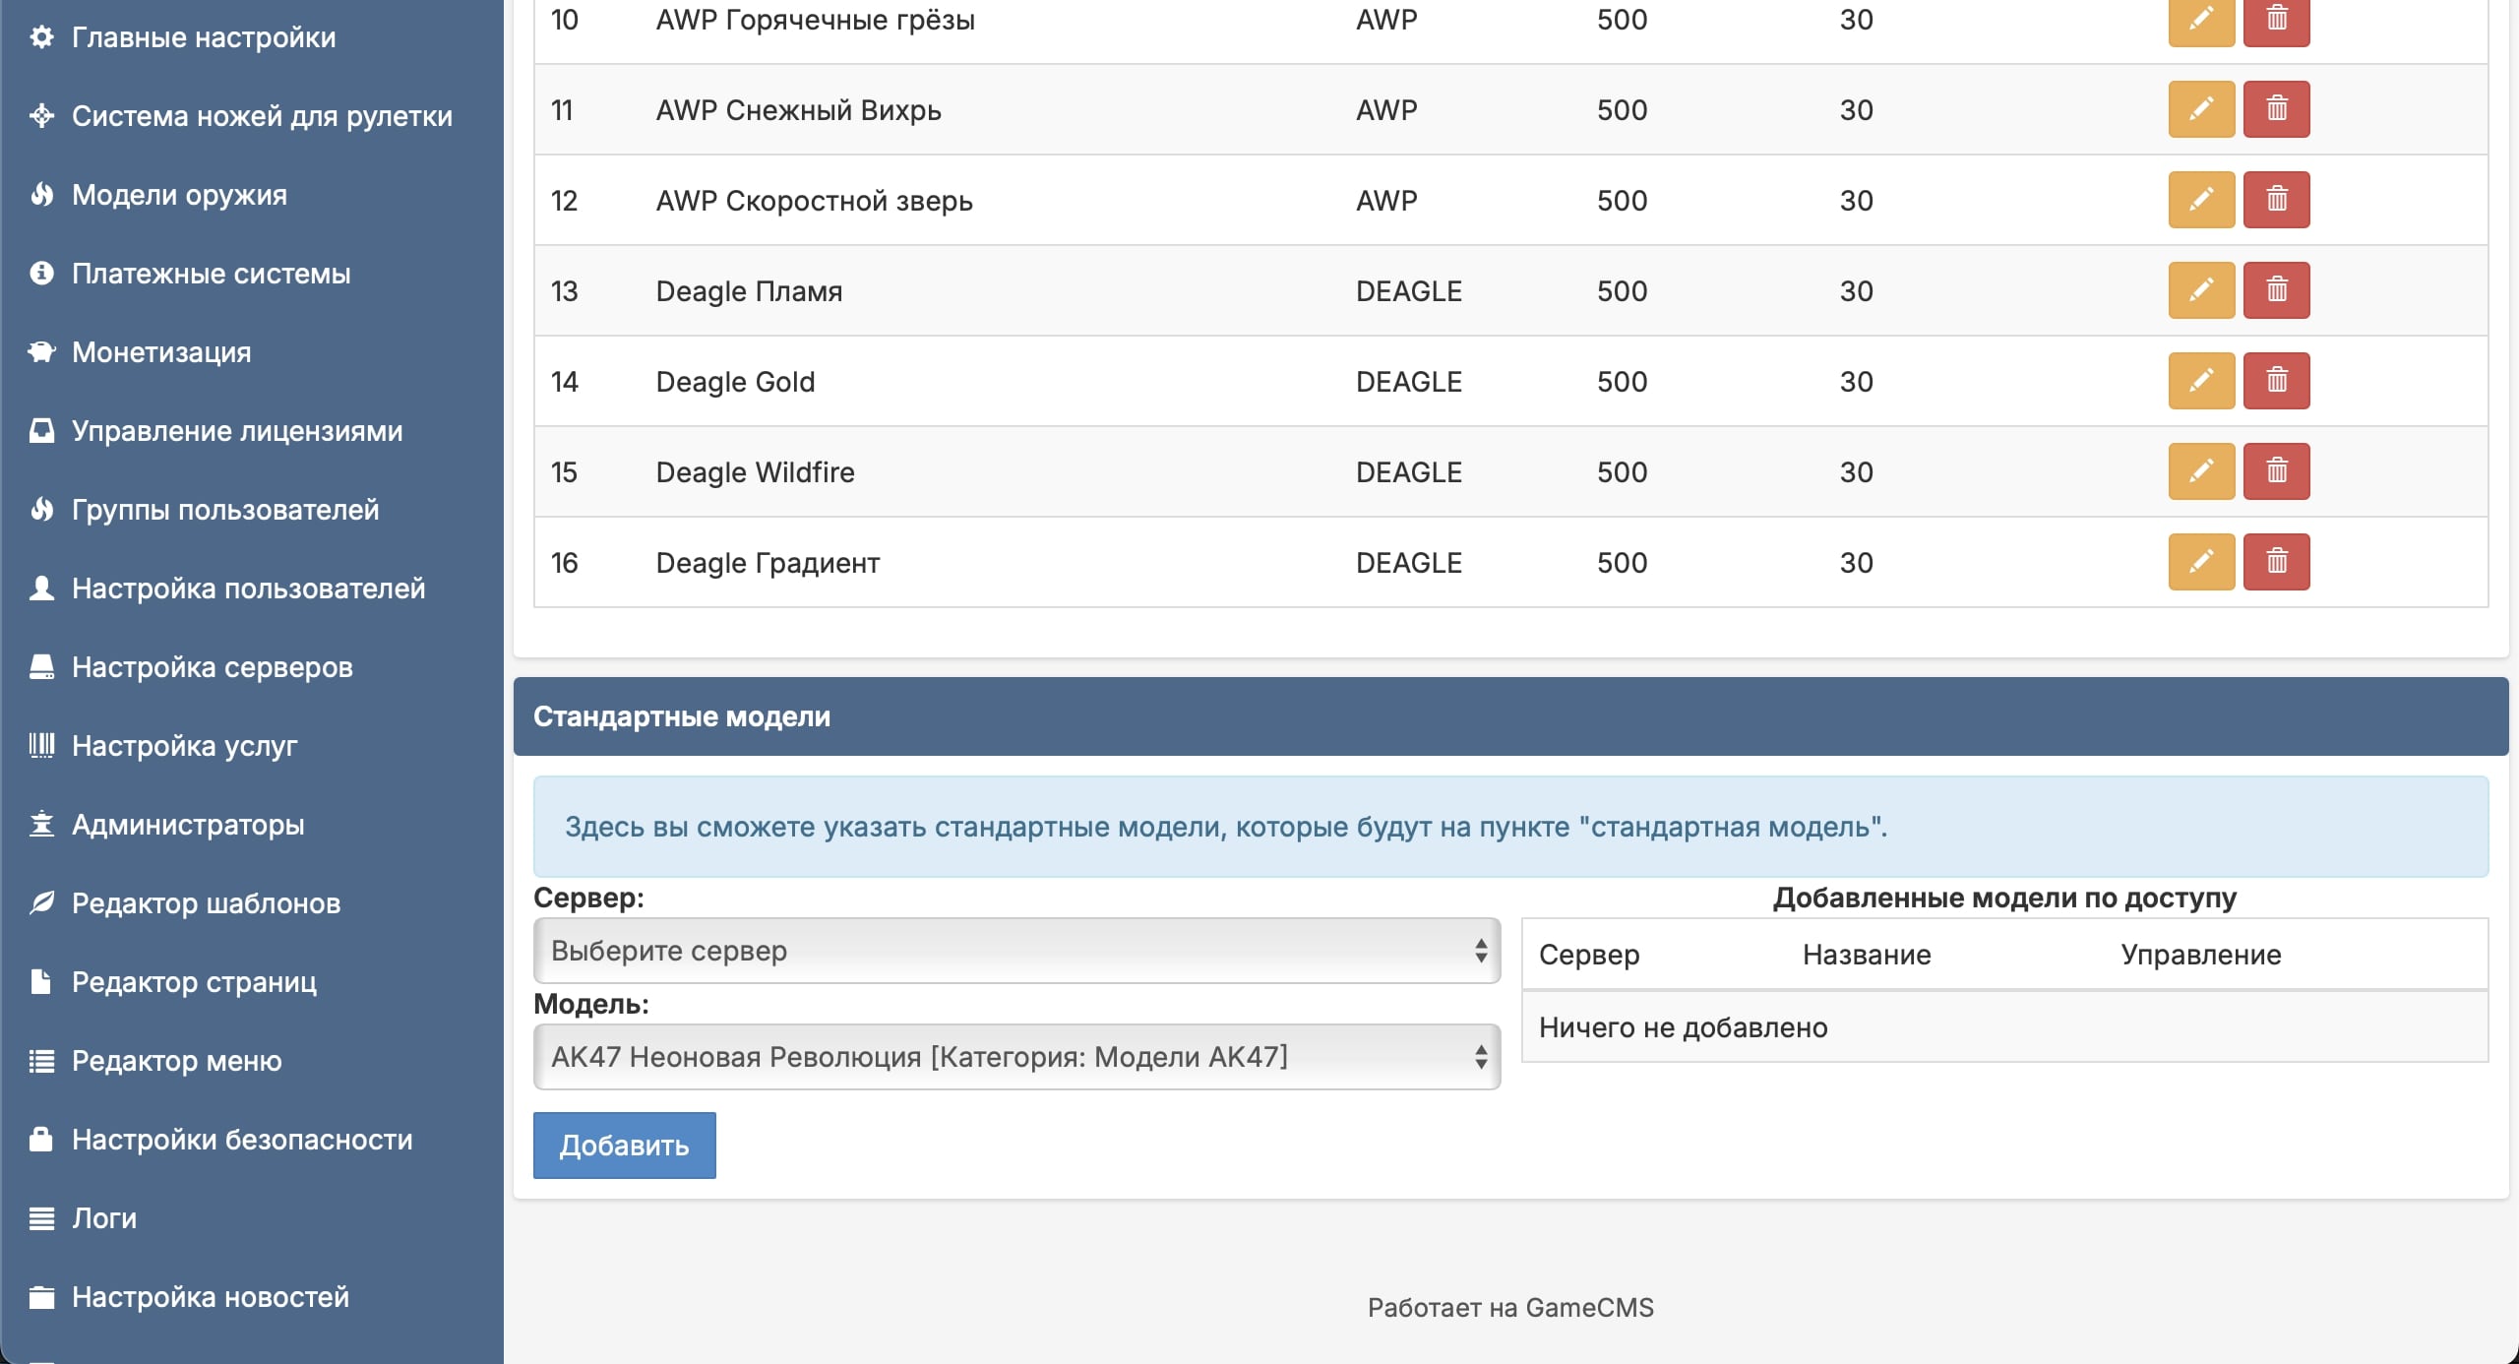Open Модели оружия in the sidebar
Screen dimensions: 2519x1364
click(179, 195)
